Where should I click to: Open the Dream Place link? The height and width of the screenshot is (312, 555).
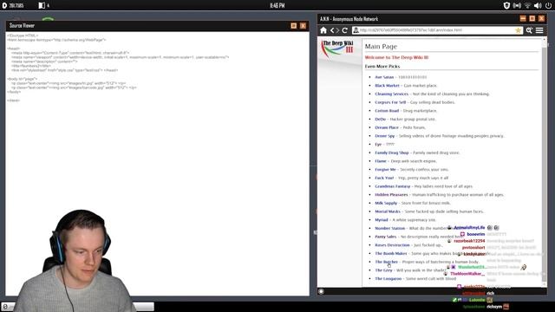coord(387,127)
